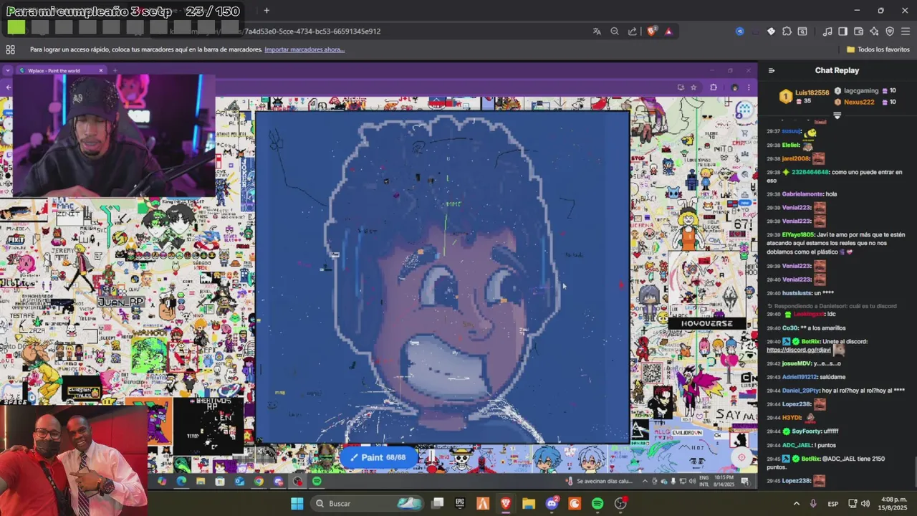Image resolution: width=917 pixels, height=516 pixels.
Task: Launch Epic Games from taskbar
Action: (x=460, y=504)
